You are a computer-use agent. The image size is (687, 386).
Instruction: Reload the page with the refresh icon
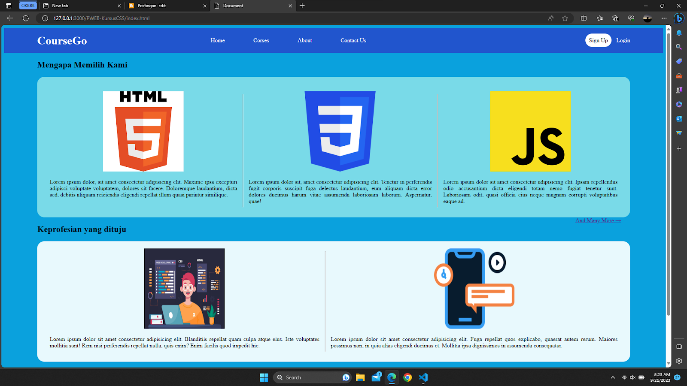click(x=26, y=18)
